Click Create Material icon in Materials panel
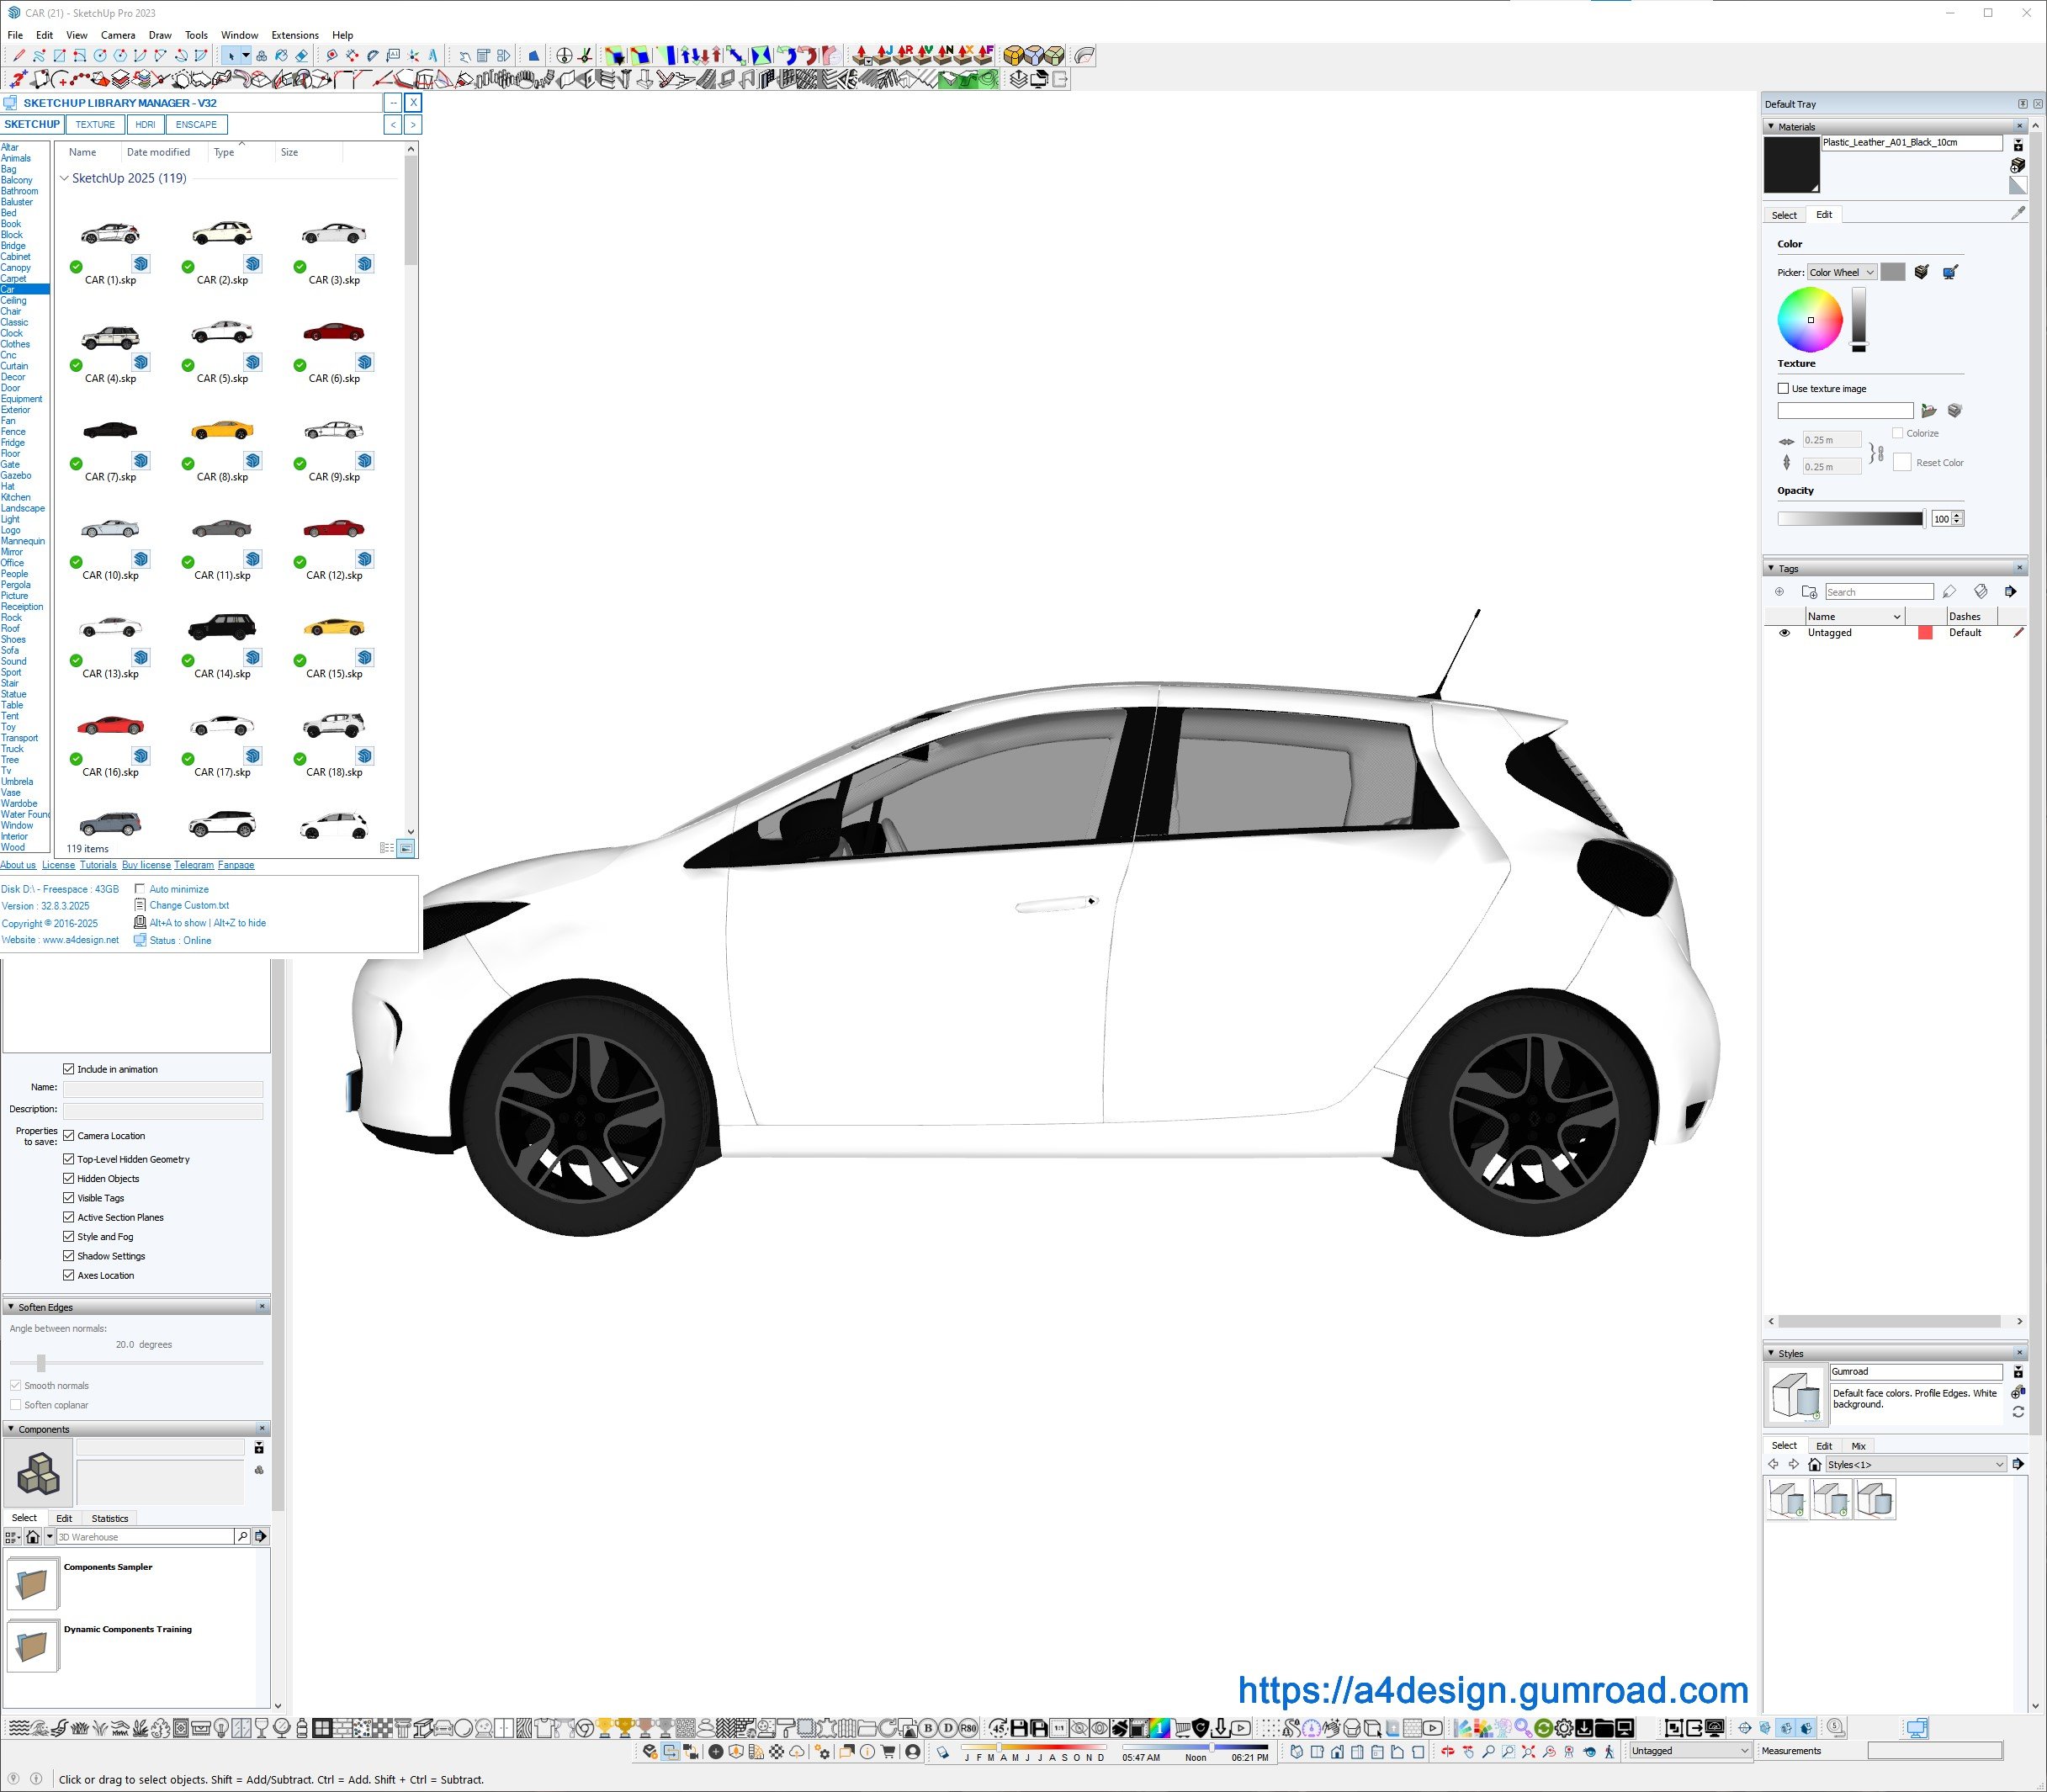 (2018, 165)
